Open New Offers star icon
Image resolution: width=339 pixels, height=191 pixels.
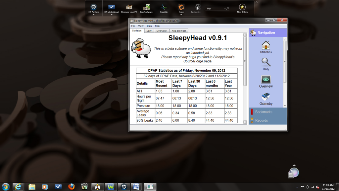242,7
